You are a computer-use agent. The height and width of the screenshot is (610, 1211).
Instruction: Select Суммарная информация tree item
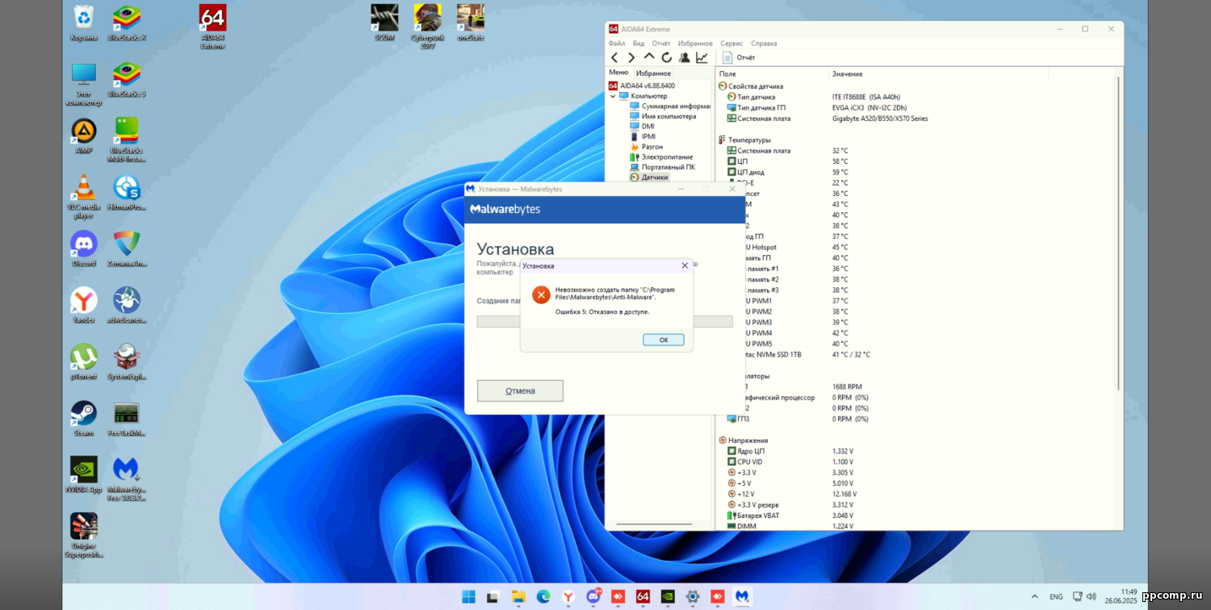[x=670, y=106]
